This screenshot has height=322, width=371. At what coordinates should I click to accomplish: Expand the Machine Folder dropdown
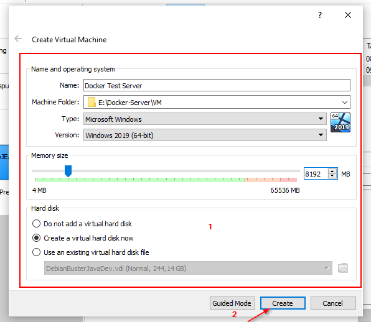point(344,103)
